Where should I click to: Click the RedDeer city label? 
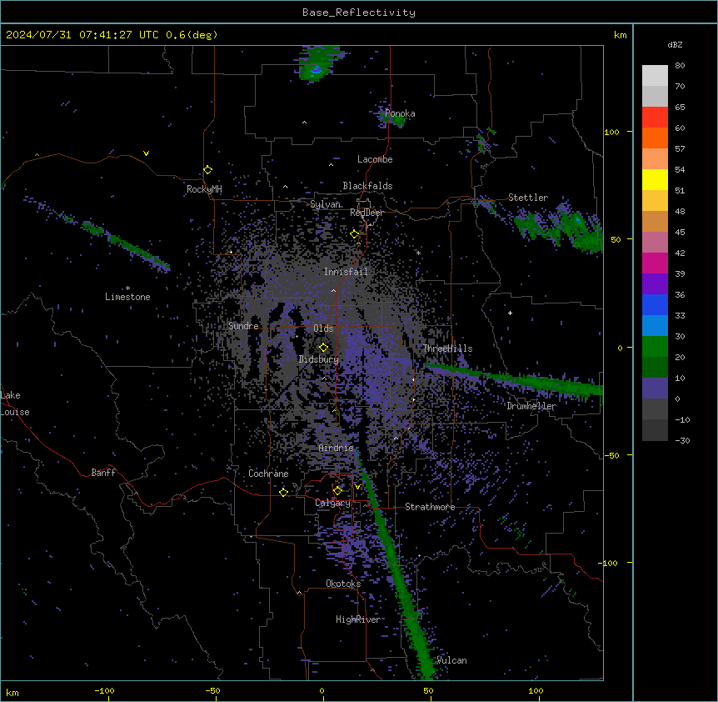[366, 213]
